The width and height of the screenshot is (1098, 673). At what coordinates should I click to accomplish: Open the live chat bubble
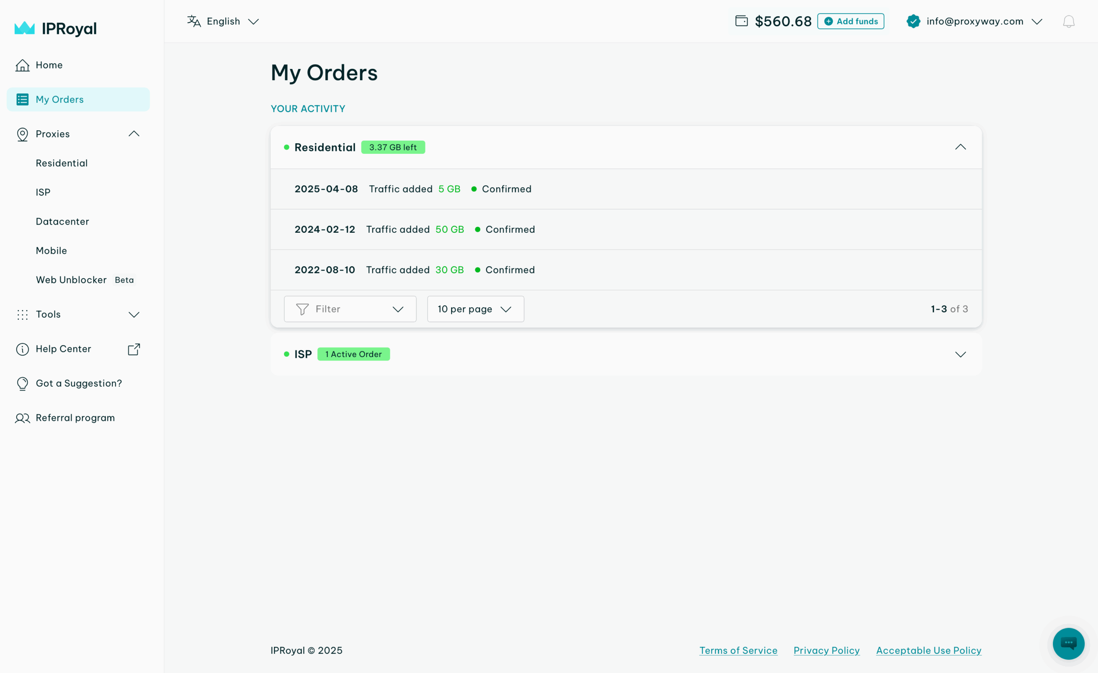[x=1068, y=643]
